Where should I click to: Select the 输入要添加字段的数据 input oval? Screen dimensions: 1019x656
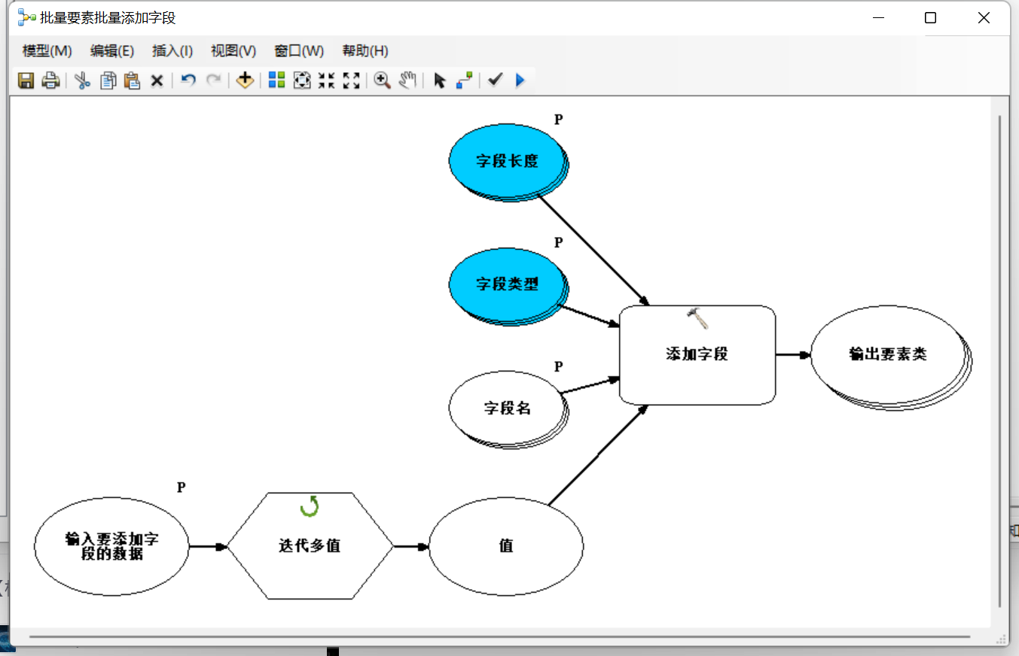(x=112, y=546)
